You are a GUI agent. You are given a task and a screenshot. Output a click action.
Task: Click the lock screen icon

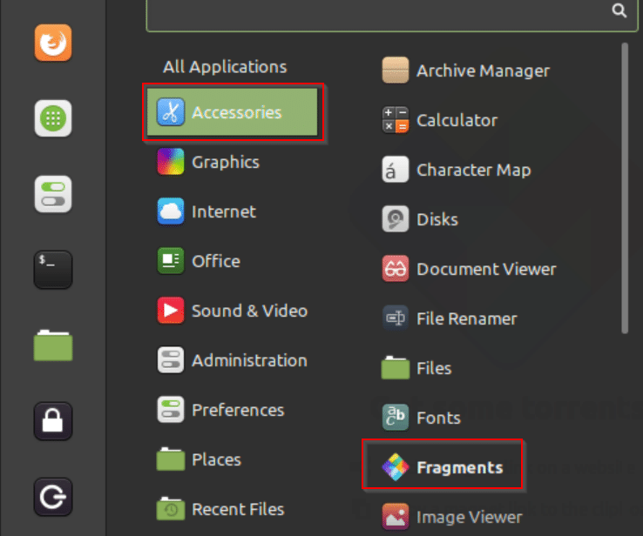point(53,421)
